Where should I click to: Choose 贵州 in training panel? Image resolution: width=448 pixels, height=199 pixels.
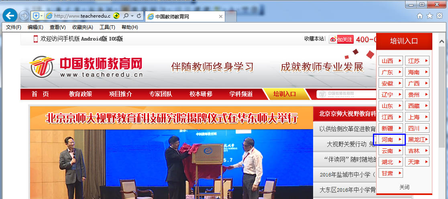(x=417, y=95)
